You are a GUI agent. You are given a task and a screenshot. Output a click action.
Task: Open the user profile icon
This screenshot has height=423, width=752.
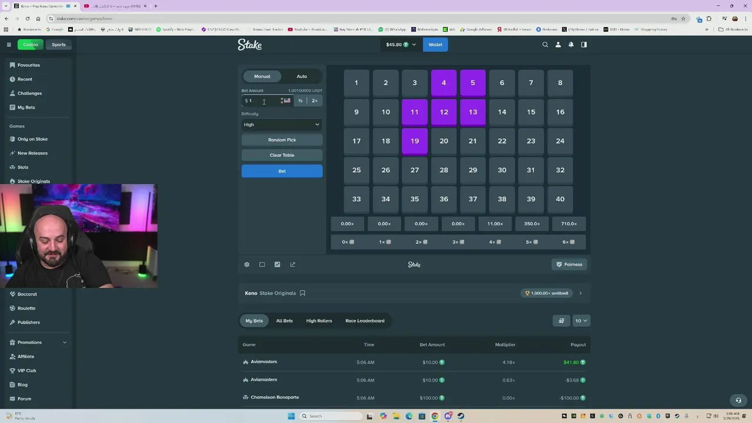point(558,45)
